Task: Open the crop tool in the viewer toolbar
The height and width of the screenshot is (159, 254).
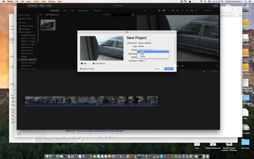Action: 169,10
